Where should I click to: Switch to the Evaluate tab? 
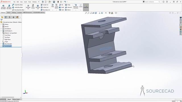[x=20, y=12]
